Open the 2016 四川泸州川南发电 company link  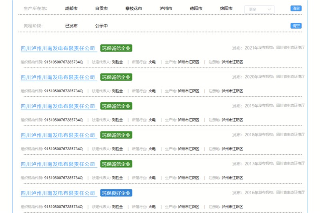tap(58, 193)
